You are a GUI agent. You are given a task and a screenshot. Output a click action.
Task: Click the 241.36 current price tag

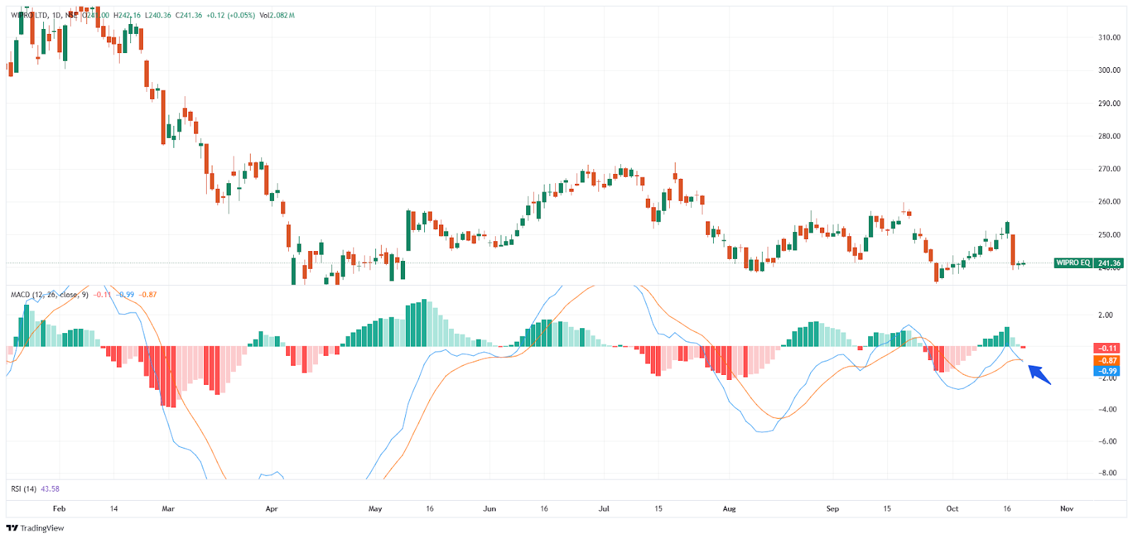point(1109,263)
